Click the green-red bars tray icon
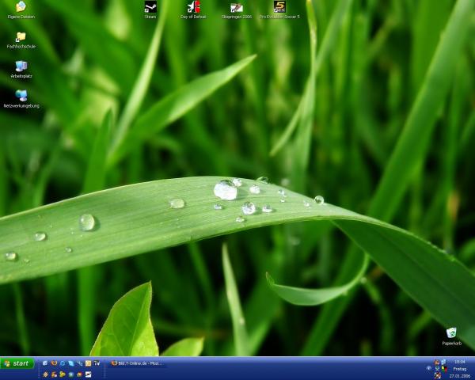Viewport: 475px width, 380px height. [x=444, y=369]
